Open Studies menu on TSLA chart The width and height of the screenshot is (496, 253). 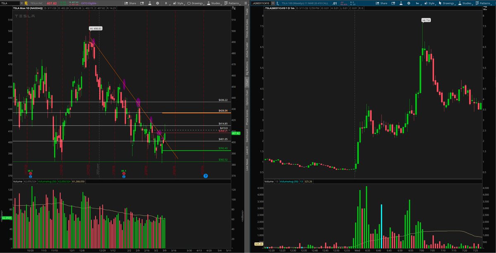click(x=214, y=3)
